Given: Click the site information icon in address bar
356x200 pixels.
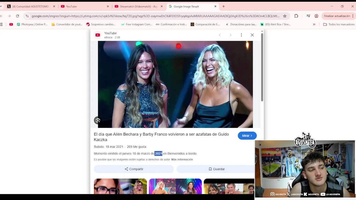Looking at the screenshot, I should [27, 16].
